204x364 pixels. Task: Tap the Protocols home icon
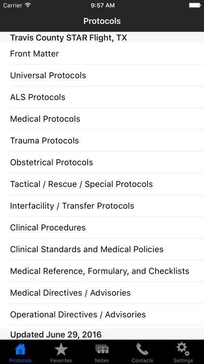20,349
